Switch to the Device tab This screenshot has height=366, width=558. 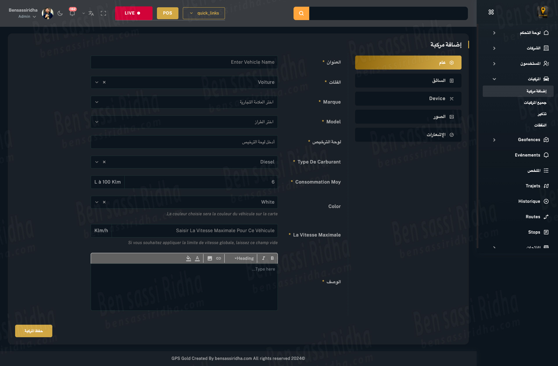point(408,99)
